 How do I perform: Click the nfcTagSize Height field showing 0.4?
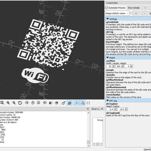(110, 109)
